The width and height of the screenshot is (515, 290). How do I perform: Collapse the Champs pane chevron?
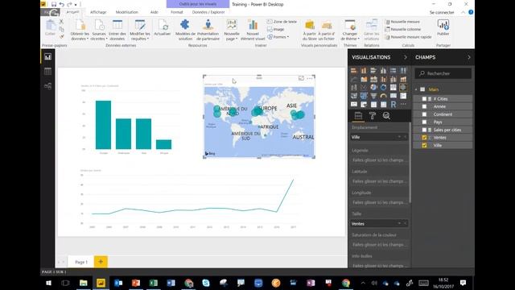coord(468,57)
